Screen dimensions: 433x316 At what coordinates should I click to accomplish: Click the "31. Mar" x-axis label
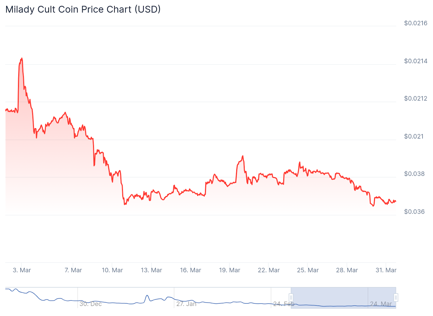pyautogui.click(x=386, y=270)
